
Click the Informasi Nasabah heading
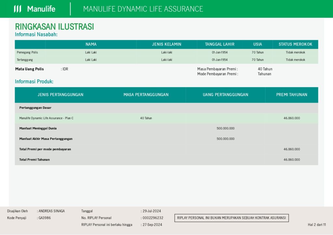36,34
